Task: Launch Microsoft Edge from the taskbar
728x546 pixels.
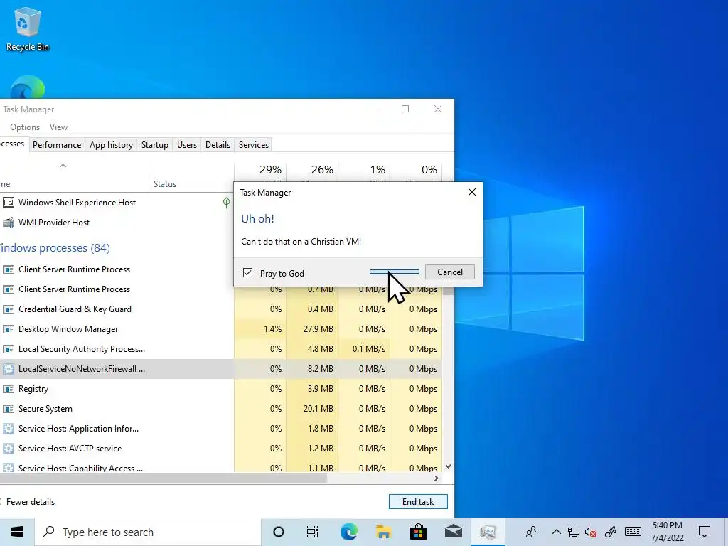Action: (x=348, y=532)
